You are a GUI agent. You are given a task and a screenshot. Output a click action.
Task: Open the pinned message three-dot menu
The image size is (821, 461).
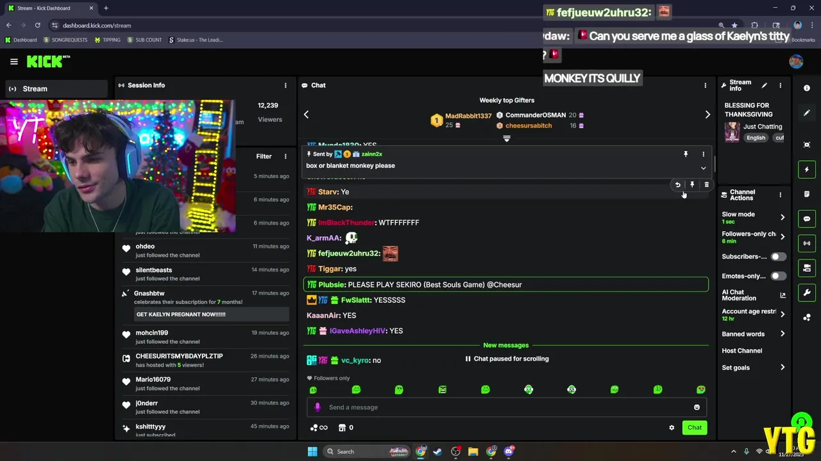[x=703, y=154]
